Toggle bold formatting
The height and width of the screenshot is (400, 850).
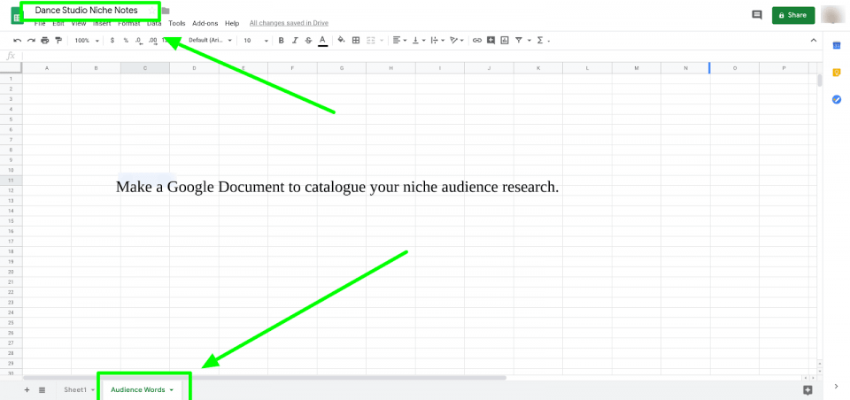coord(282,41)
